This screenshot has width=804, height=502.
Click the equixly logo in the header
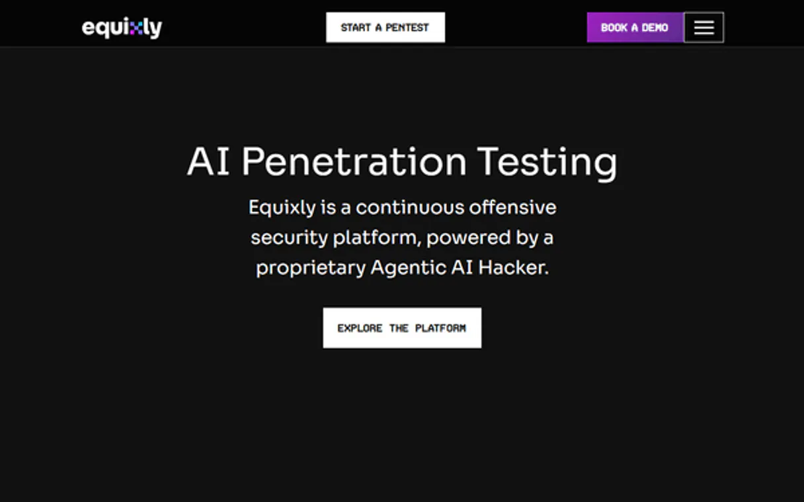(x=122, y=28)
